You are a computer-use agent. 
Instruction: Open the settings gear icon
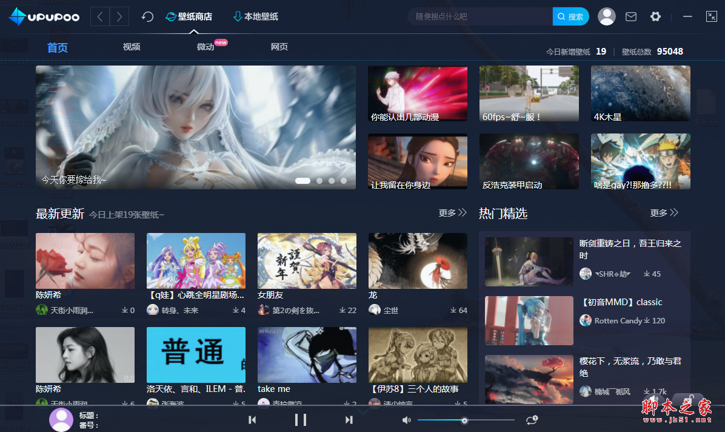pyautogui.click(x=655, y=16)
